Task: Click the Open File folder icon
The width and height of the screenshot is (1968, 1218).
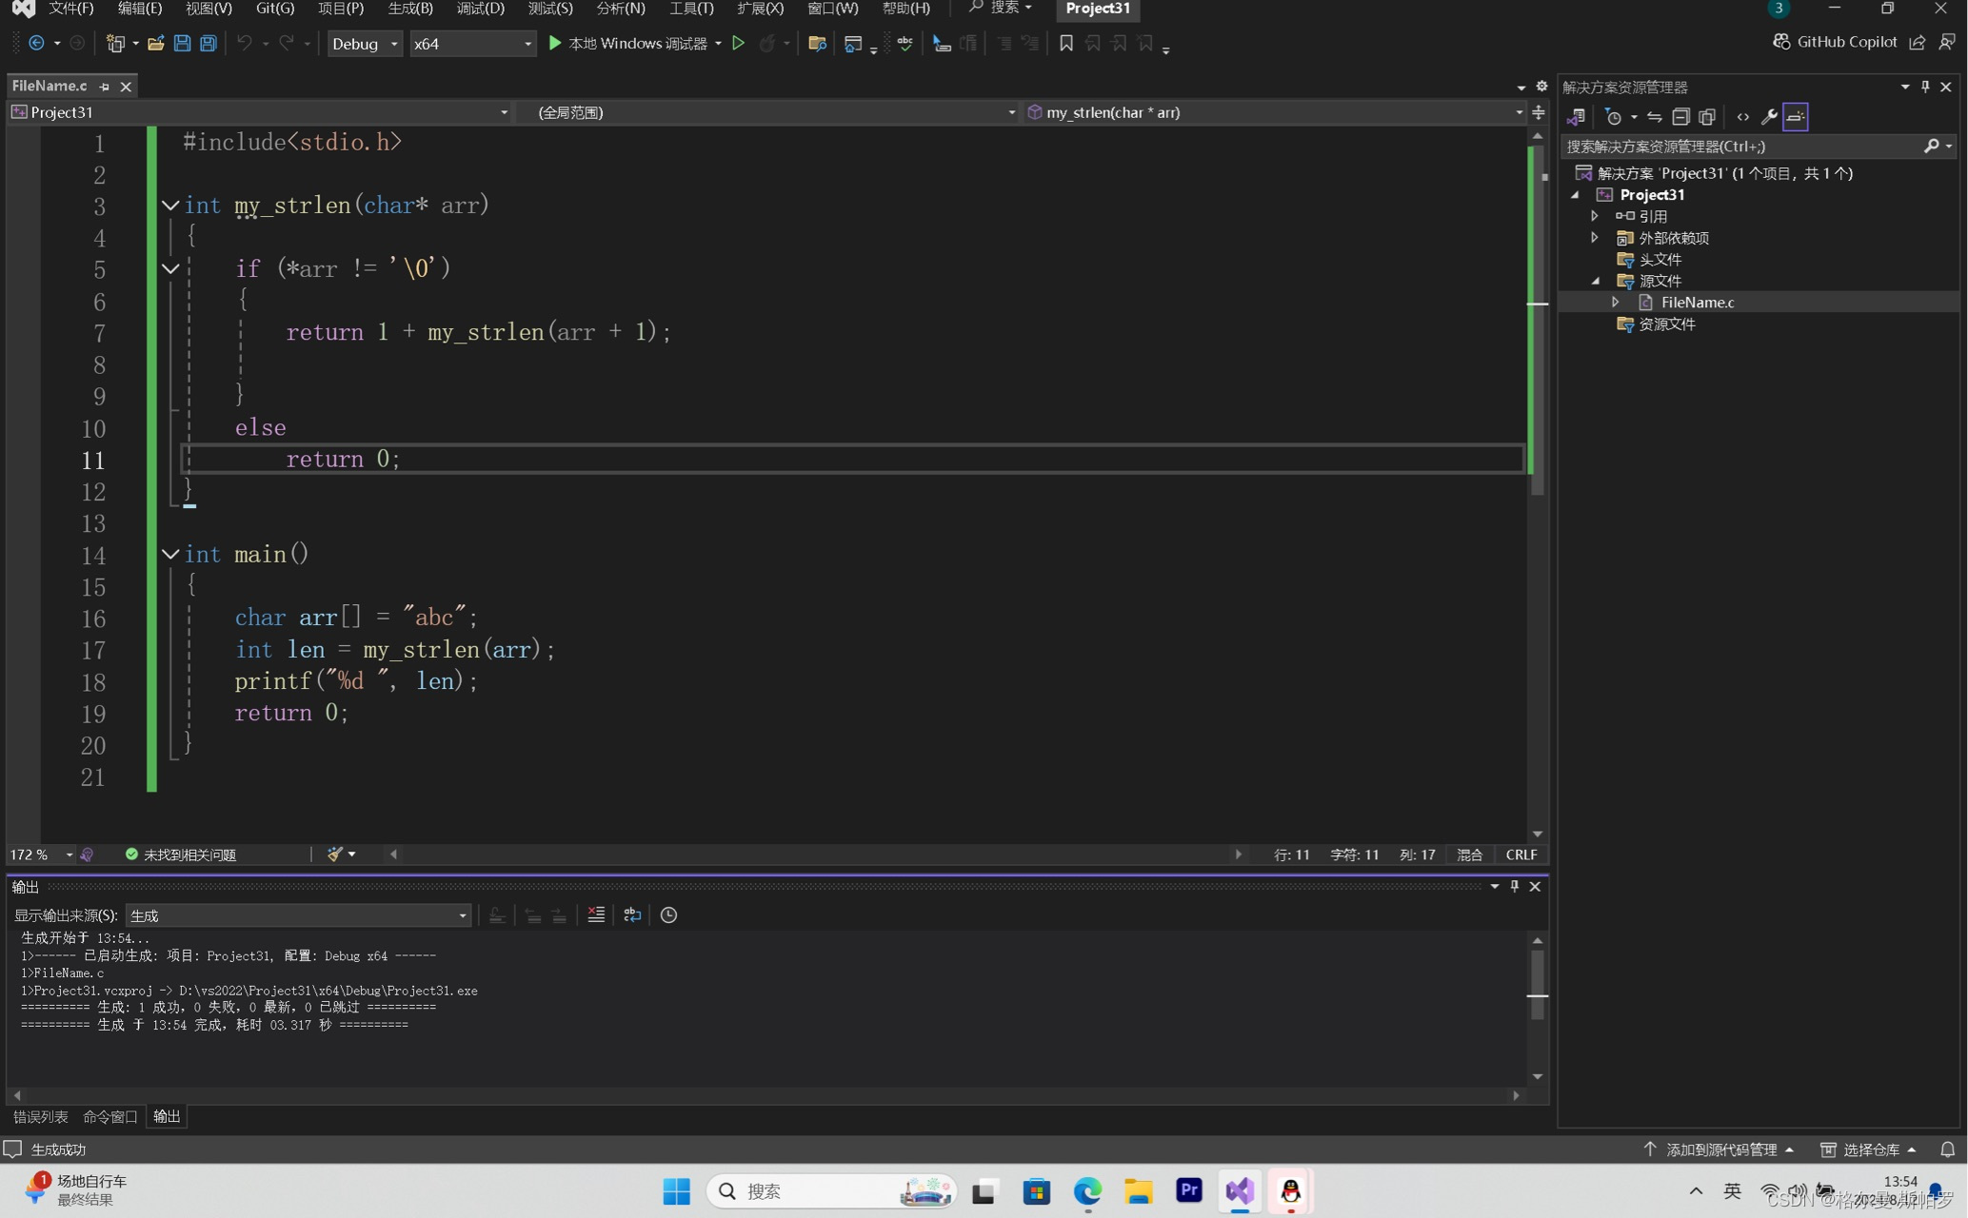Action: click(155, 43)
